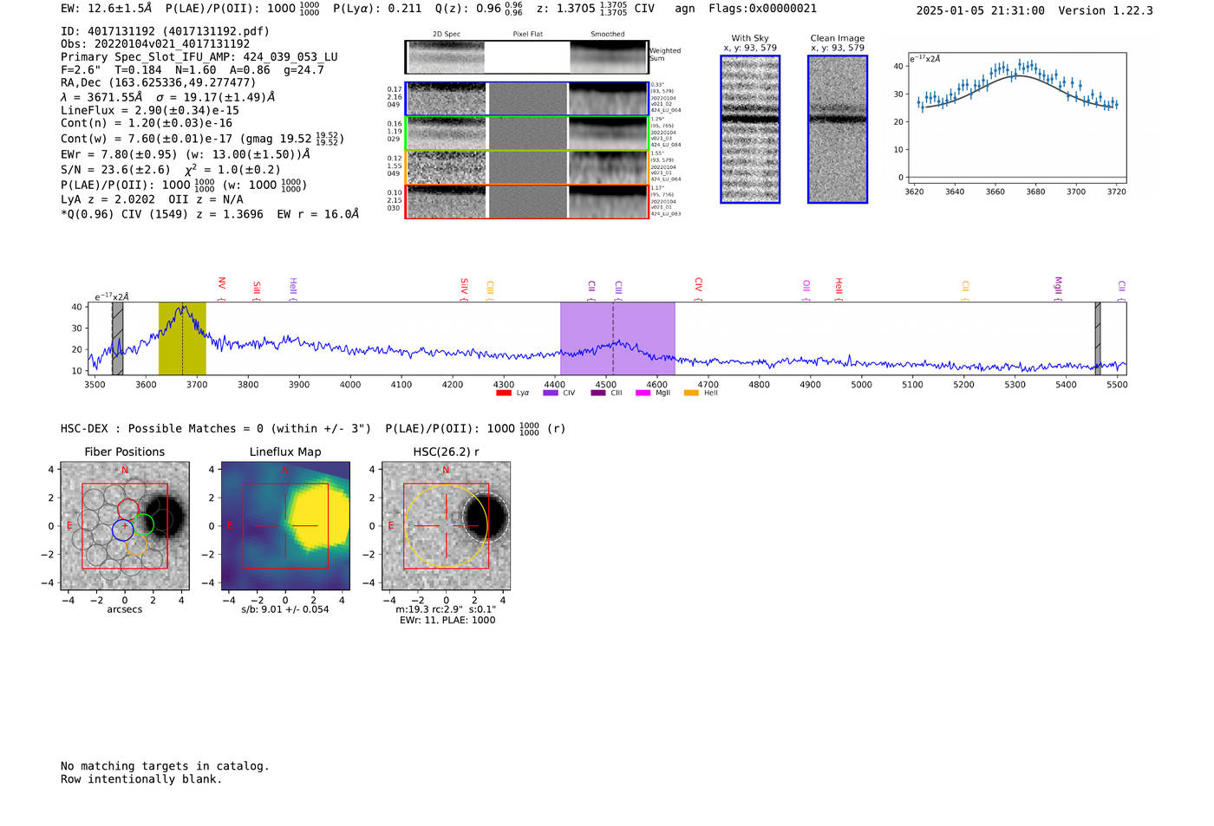This screenshot has height=826, width=1214.
Task: Click 'No matching targets in catalog.' text
Action: pyautogui.click(x=165, y=766)
